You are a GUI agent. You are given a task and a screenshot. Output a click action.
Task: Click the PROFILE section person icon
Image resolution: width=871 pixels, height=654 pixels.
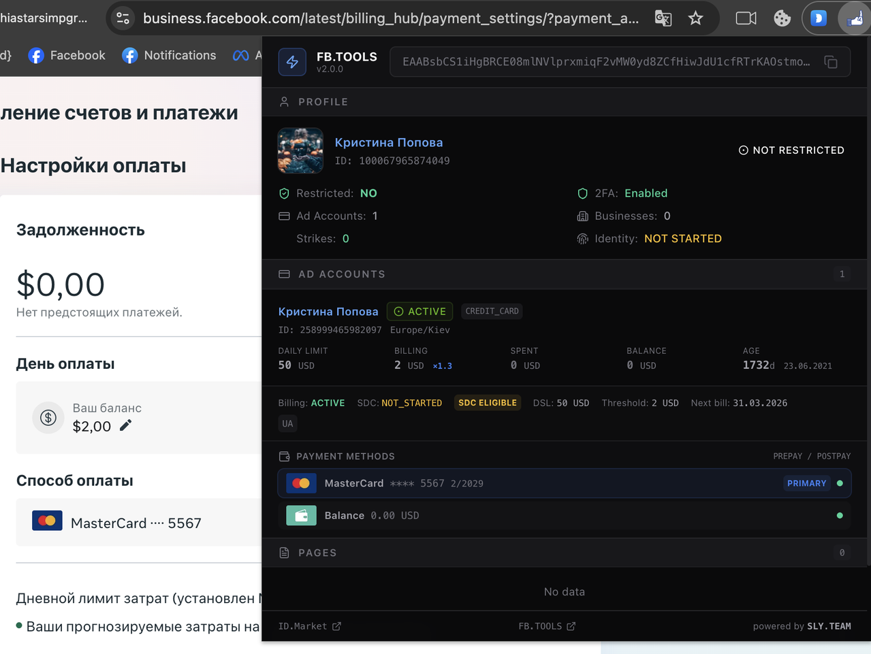coord(284,102)
